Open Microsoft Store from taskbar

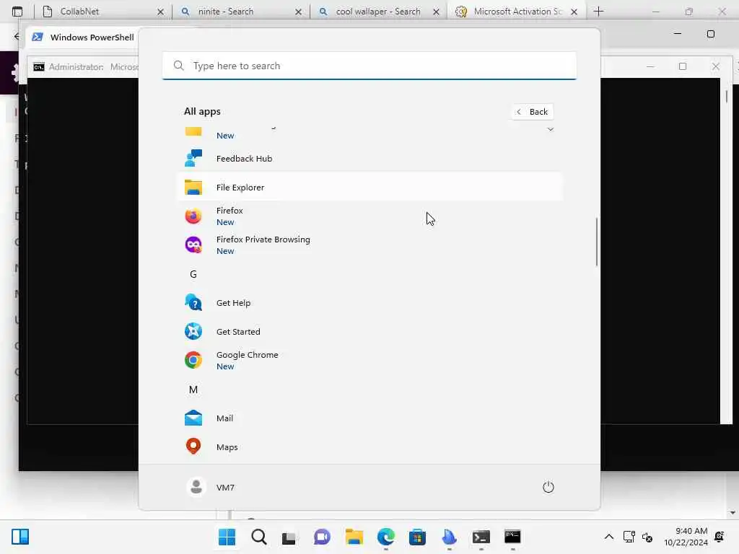point(417,537)
